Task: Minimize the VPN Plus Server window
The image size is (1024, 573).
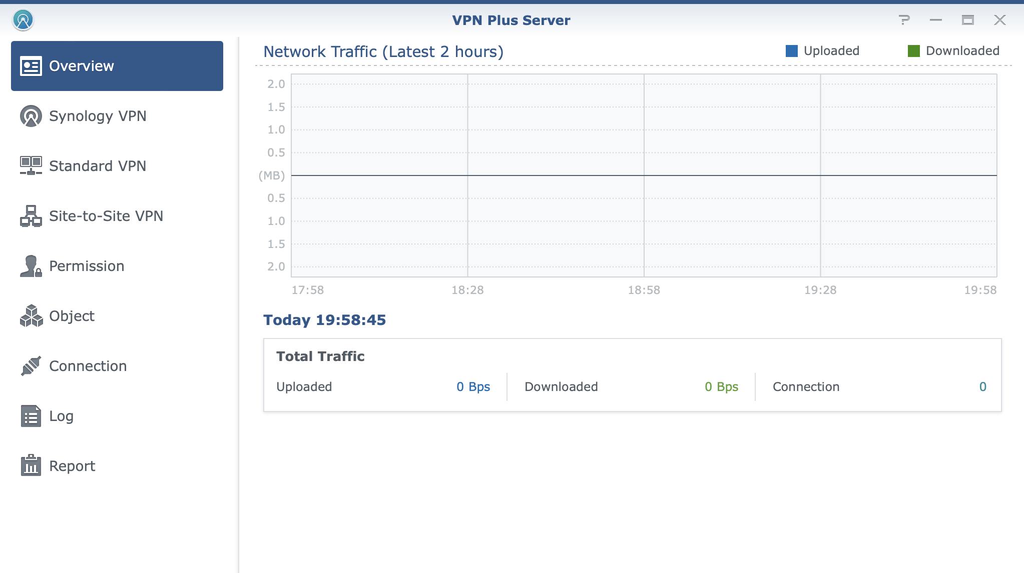Action: coord(936,20)
